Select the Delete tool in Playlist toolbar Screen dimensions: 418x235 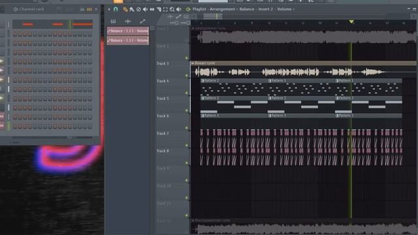click(x=138, y=10)
